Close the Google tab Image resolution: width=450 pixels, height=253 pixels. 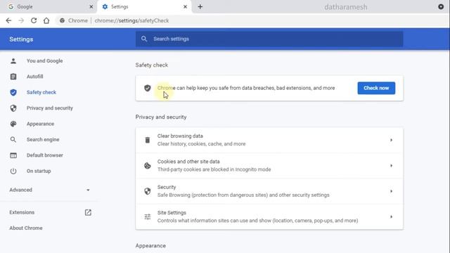click(x=91, y=6)
